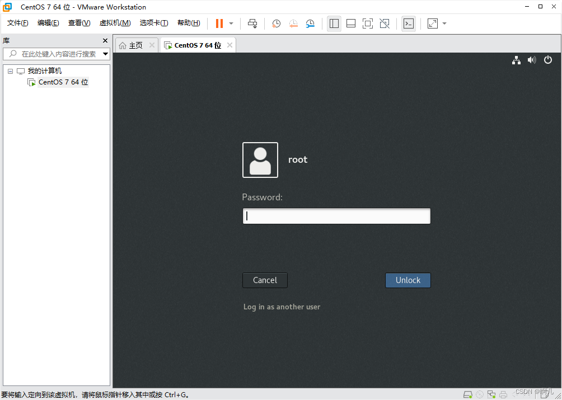Click the guest volume icon
The height and width of the screenshot is (400, 562).
[x=532, y=60]
